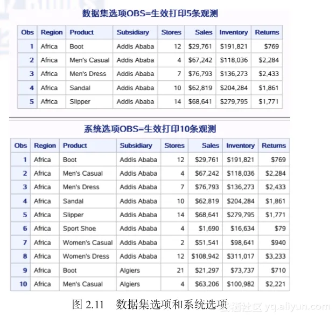This screenshot has height=318, width=336.
Task: Select the row number 10 cell
Action: pyautogui.click(x=21, y=284)
